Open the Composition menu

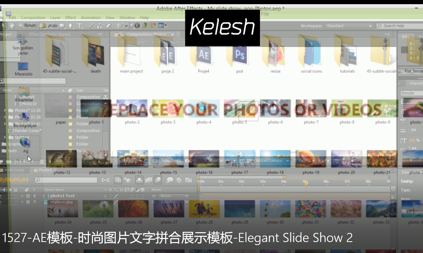point(33,17)
